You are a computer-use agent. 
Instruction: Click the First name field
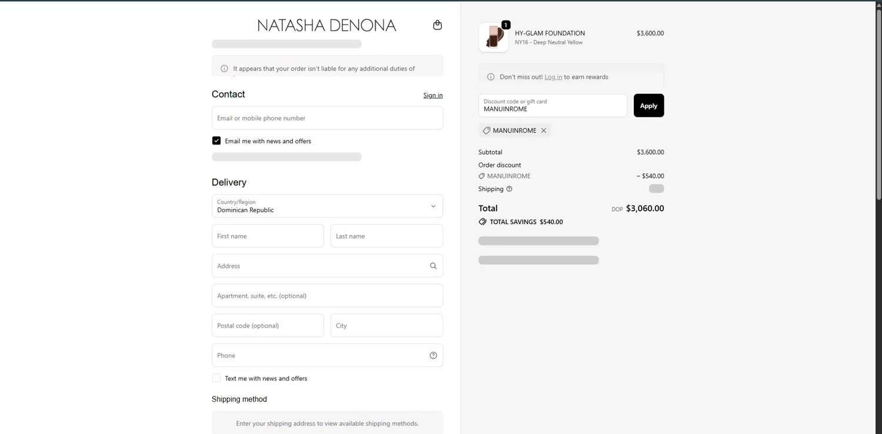point(268,236)
